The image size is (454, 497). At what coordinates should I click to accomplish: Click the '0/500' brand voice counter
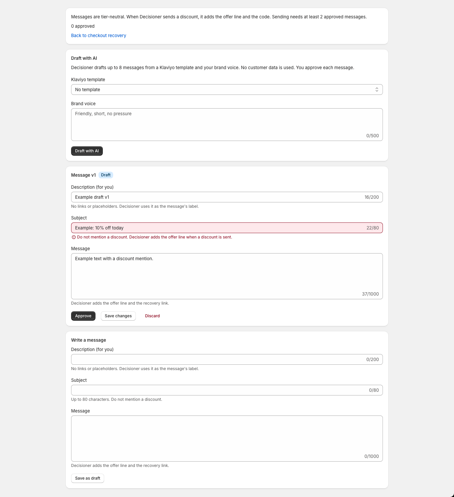(x=373, y=136)
